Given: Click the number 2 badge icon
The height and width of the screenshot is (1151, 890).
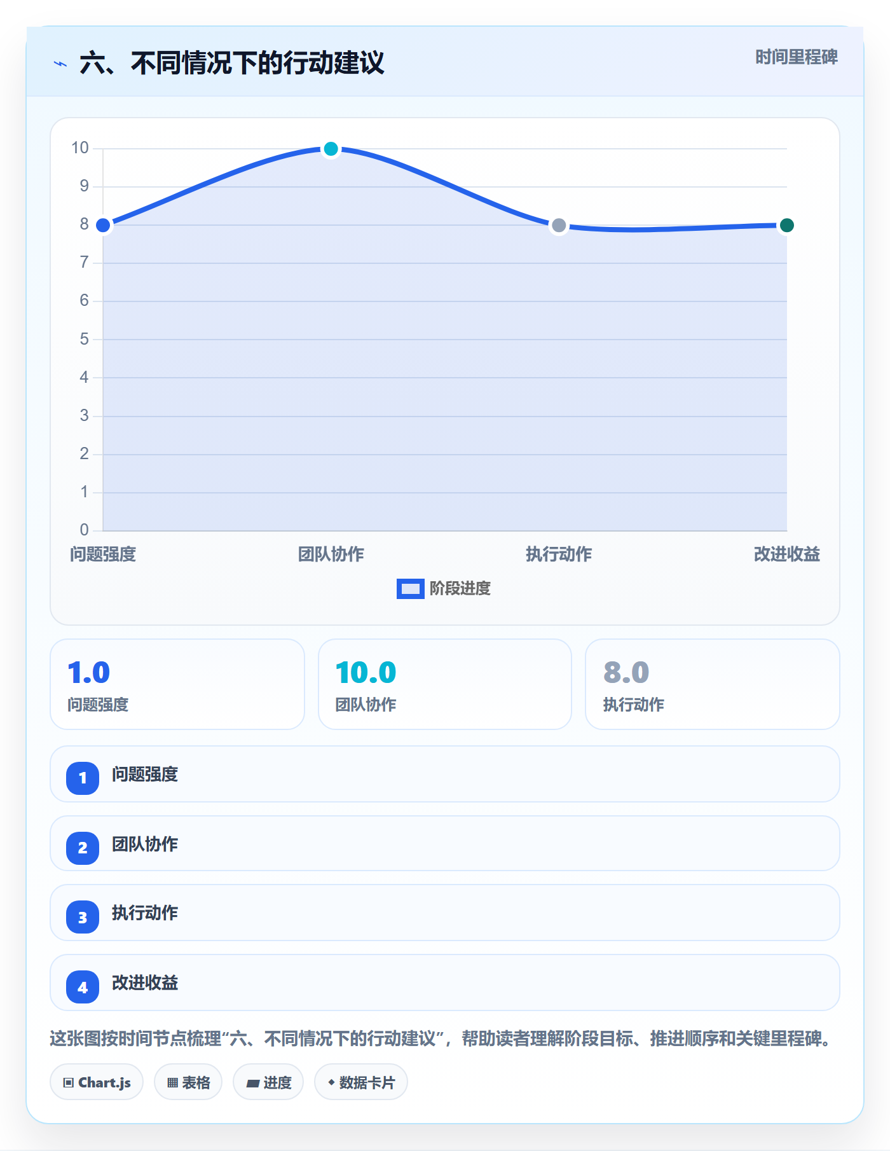Looking at the screenshot, I should pyautogui.click(x=83, y=848).
